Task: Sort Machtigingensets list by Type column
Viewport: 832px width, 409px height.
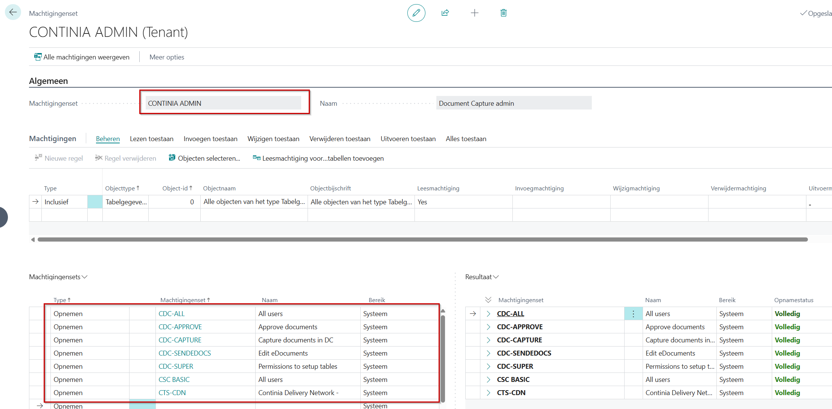Action: tap(62, 300)
